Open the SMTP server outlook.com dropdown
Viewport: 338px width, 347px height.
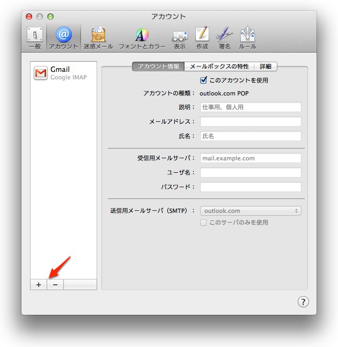click(251, 211)
